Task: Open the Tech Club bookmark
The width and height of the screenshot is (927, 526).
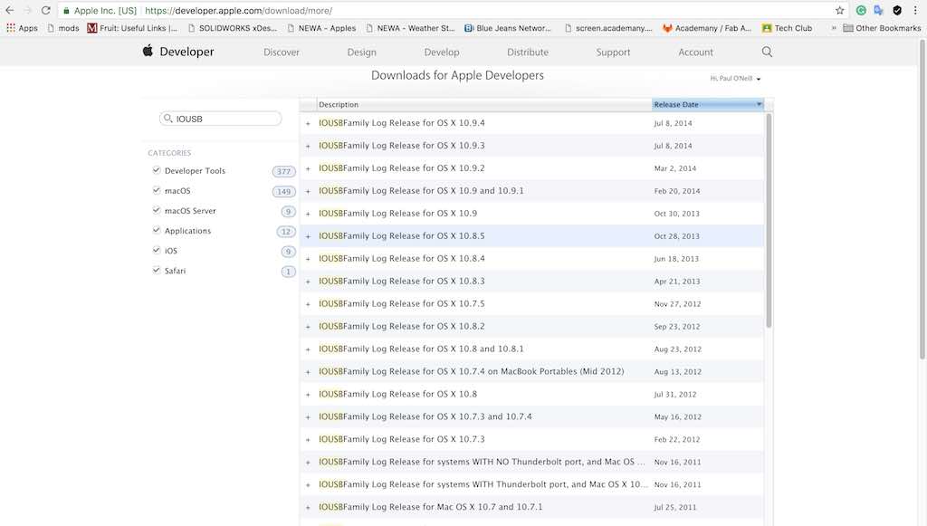Action: pyautogui.click(x=787, y=28)
